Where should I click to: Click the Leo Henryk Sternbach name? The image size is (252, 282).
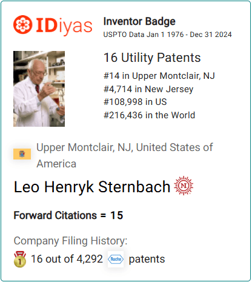click(x=92, y=187)
